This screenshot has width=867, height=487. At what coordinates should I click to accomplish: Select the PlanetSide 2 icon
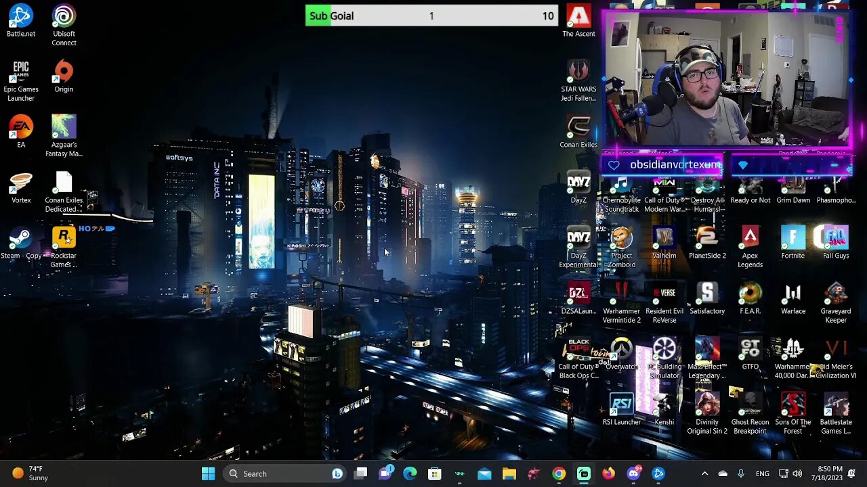tap(707, 243)
